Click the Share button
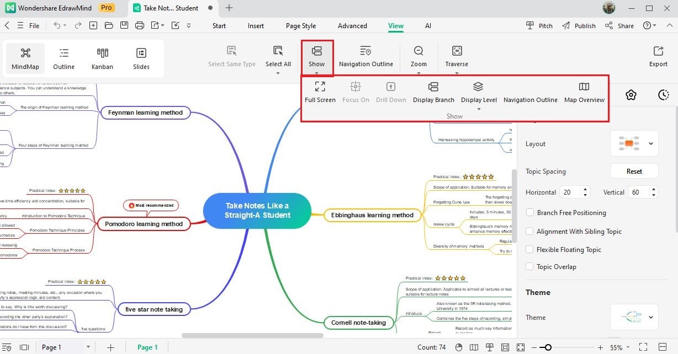 [619, 26]
